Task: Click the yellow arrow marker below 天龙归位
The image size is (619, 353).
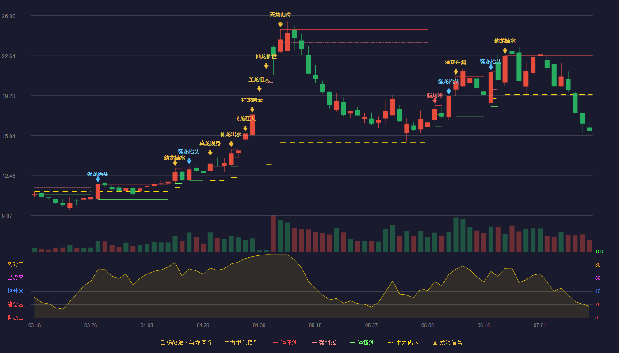Action: point(280,25)
